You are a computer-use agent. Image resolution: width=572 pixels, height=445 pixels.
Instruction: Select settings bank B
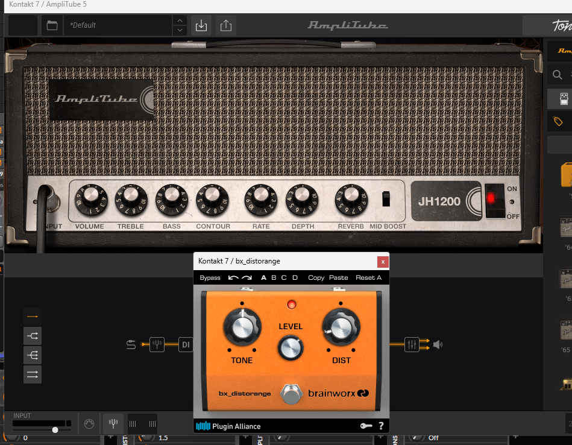tap(274, 278)
